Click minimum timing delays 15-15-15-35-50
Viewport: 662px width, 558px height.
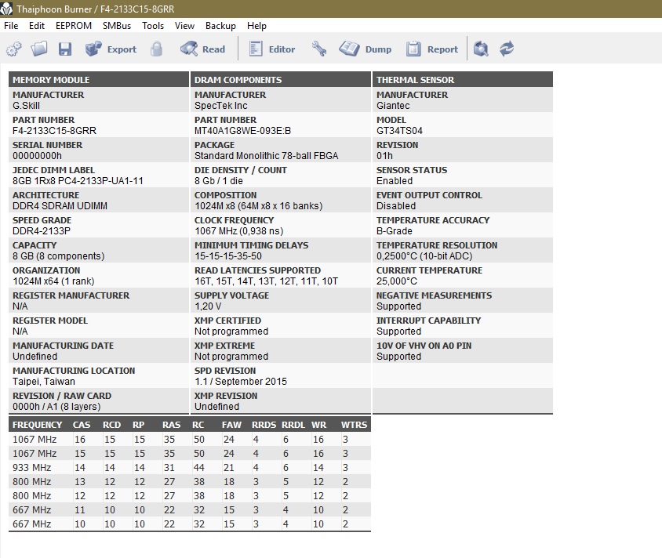click(228, 256)
